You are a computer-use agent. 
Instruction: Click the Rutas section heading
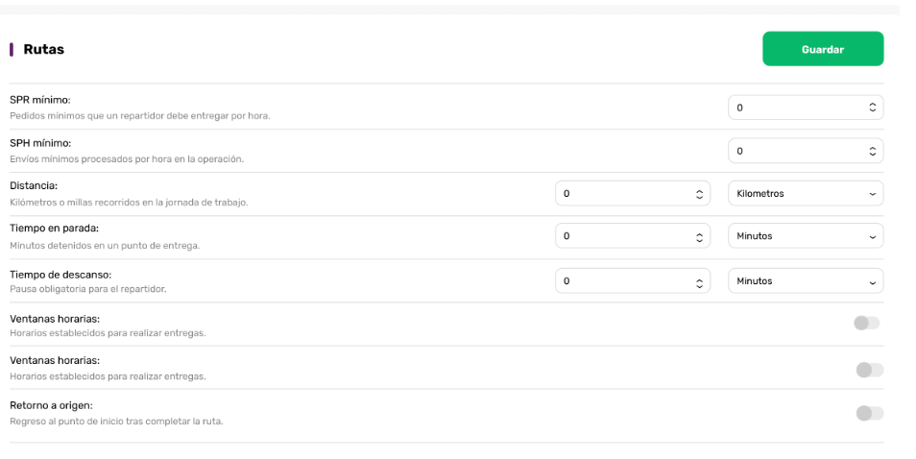click(44, 50)
